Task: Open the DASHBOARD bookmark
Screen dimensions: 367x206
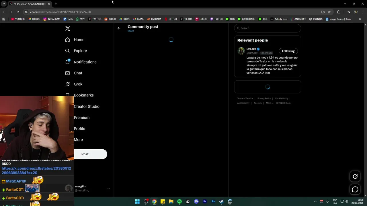Action: point(246,19)
